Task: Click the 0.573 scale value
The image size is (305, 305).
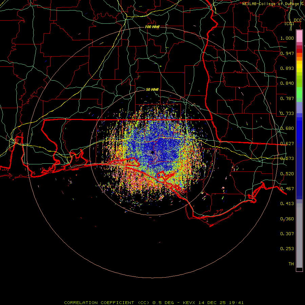Action: (287, 159)
